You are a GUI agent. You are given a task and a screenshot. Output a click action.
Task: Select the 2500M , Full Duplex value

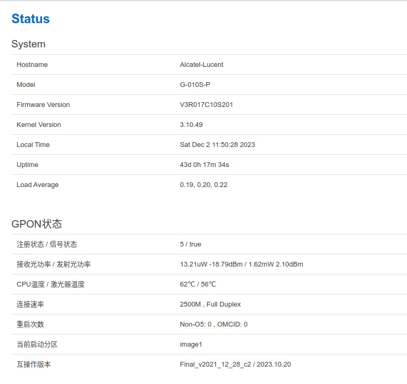(x=210, y=304)
